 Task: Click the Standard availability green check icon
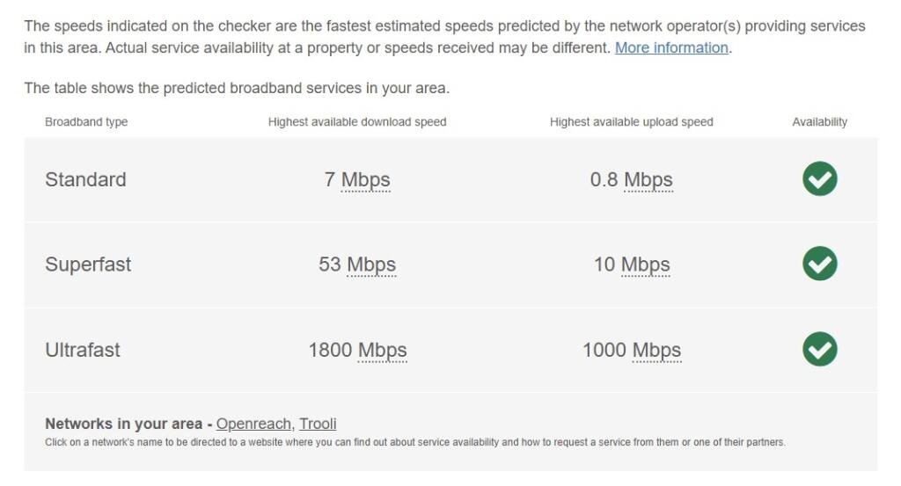coord(819,178)
